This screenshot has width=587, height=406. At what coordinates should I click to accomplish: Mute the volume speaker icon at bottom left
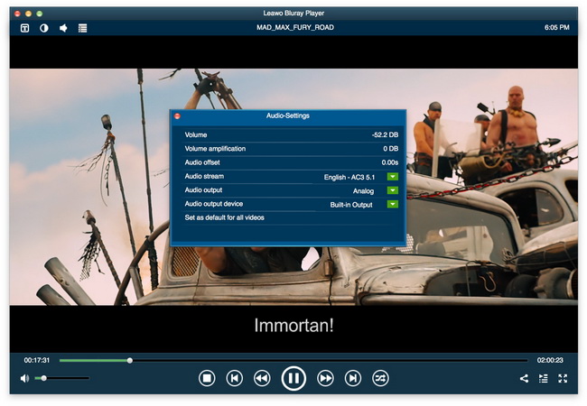point(24,378)
